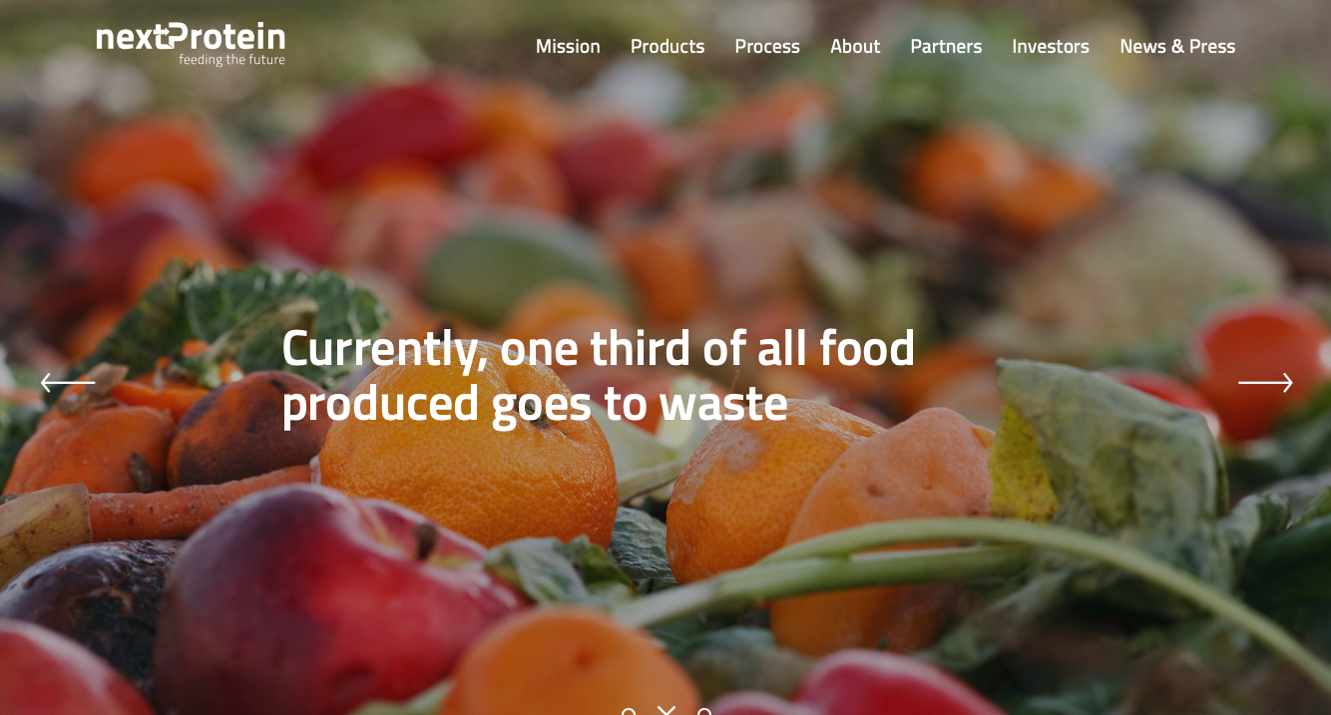This screenshot has height=715, width=1331.
Task: Navigate to the Process section
Action: [x=767, y=46]
